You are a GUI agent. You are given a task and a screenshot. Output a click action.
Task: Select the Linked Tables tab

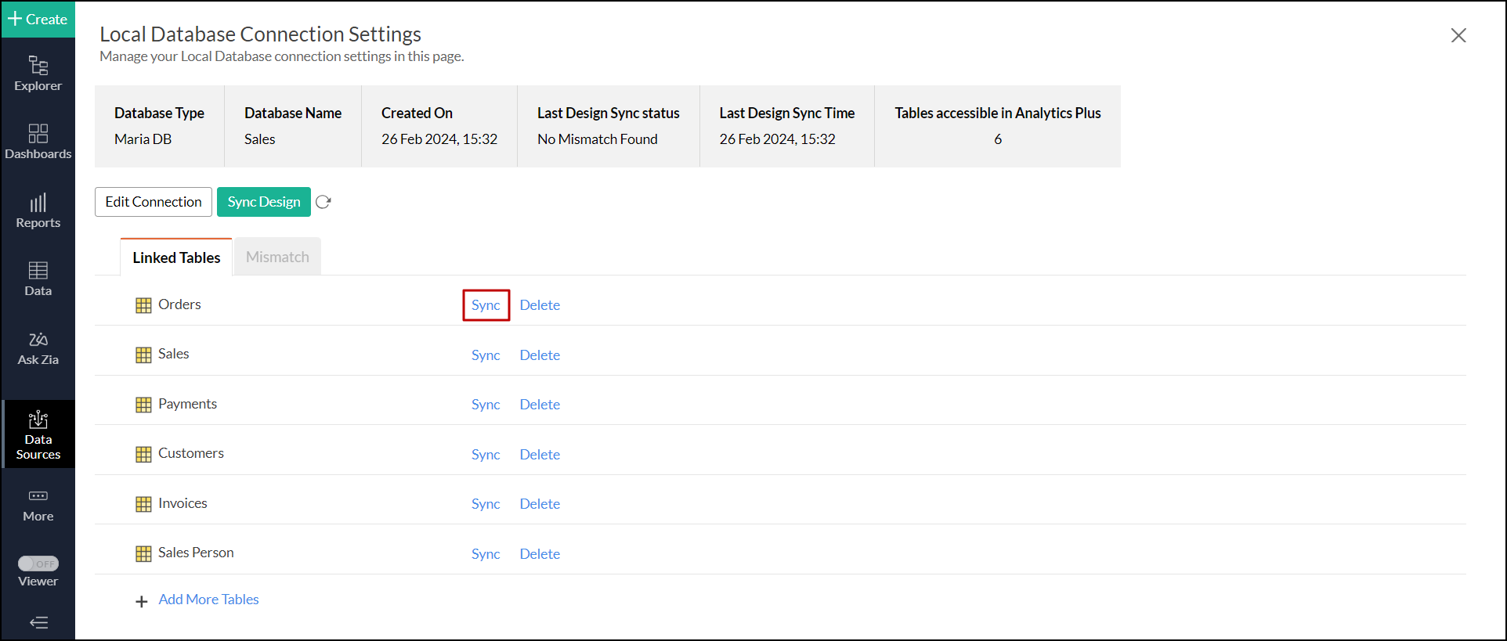[x=176, y=257]
